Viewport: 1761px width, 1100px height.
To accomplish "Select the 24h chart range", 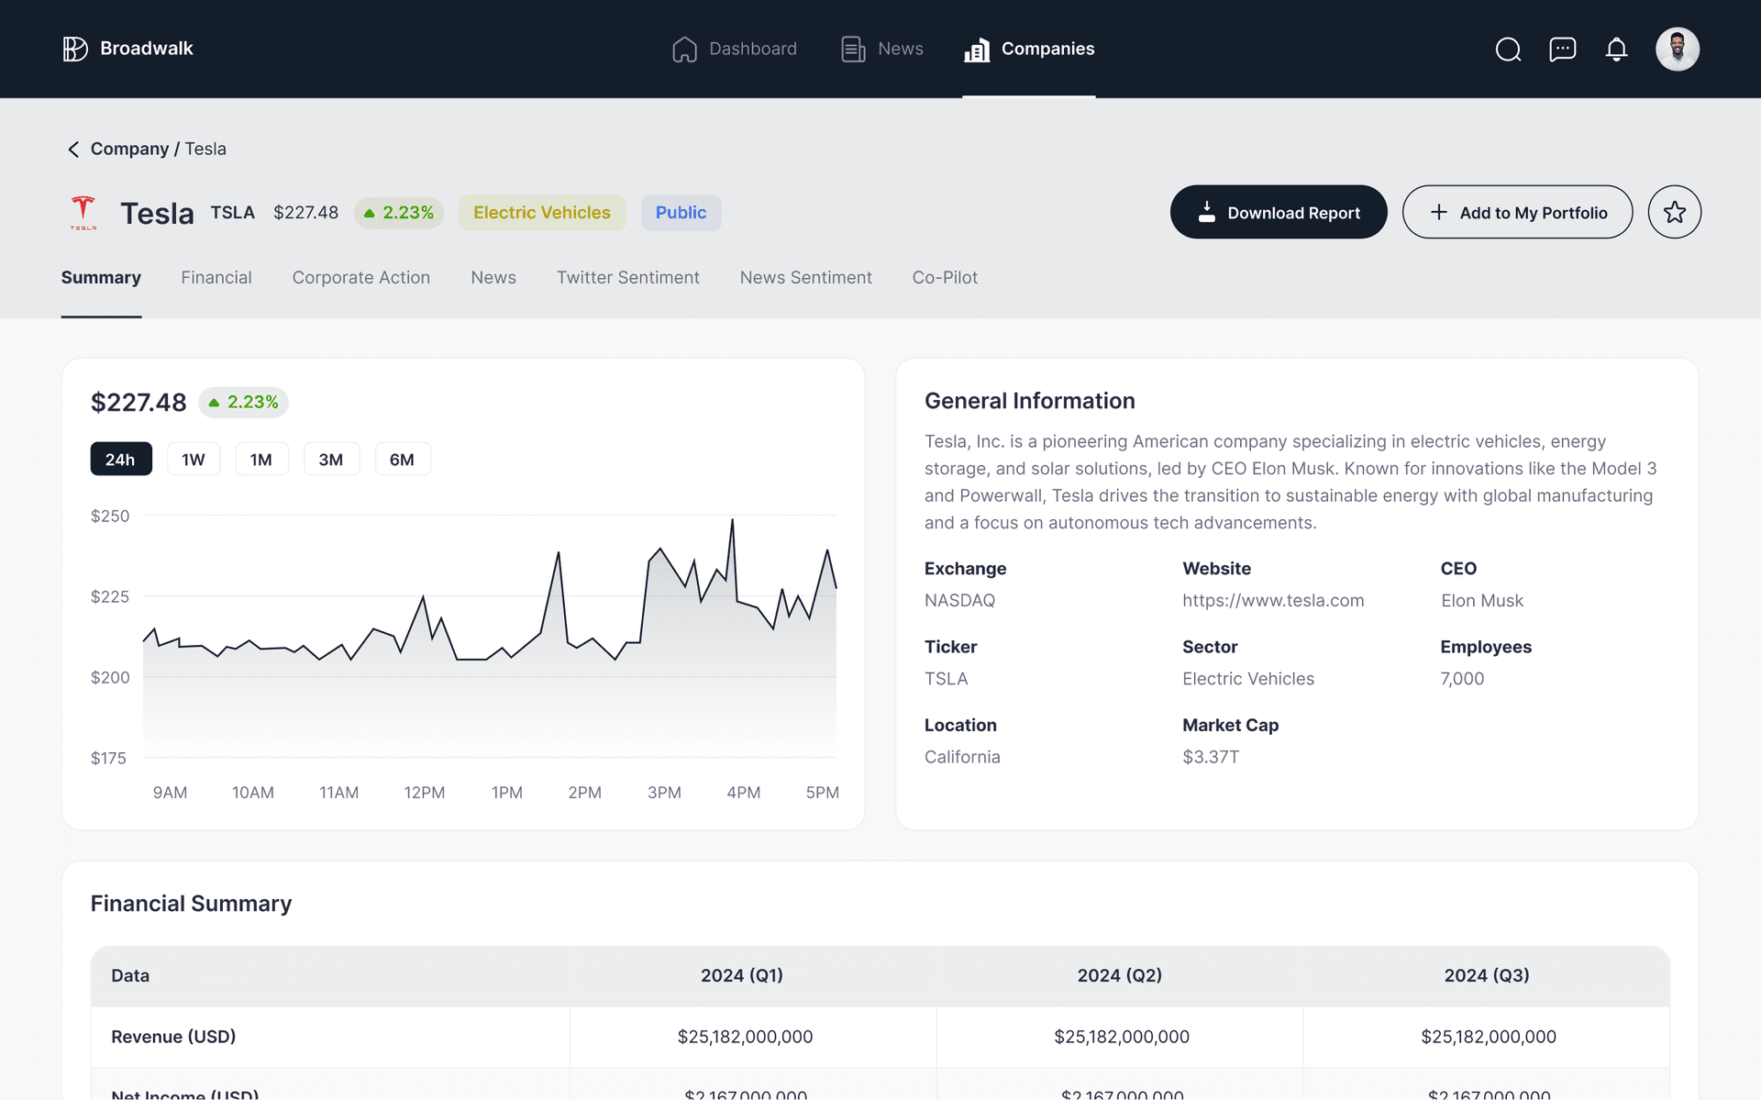I will point(121,459).
